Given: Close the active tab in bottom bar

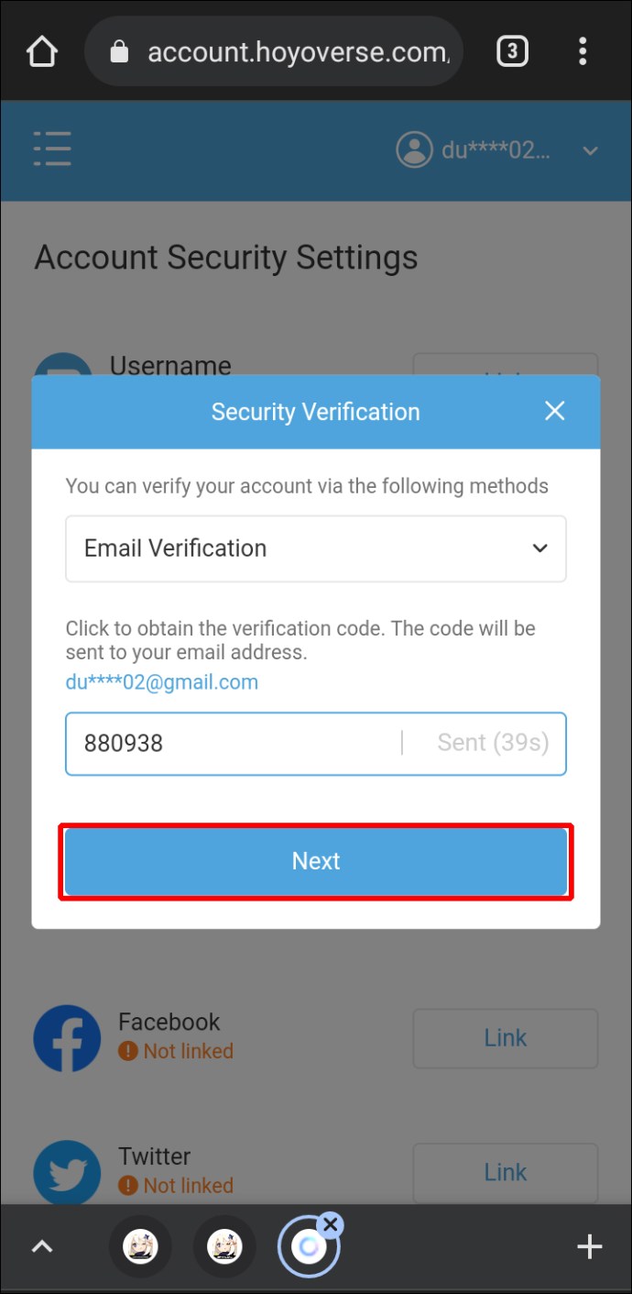Looking at the screenshot, I should (332, 1224).
